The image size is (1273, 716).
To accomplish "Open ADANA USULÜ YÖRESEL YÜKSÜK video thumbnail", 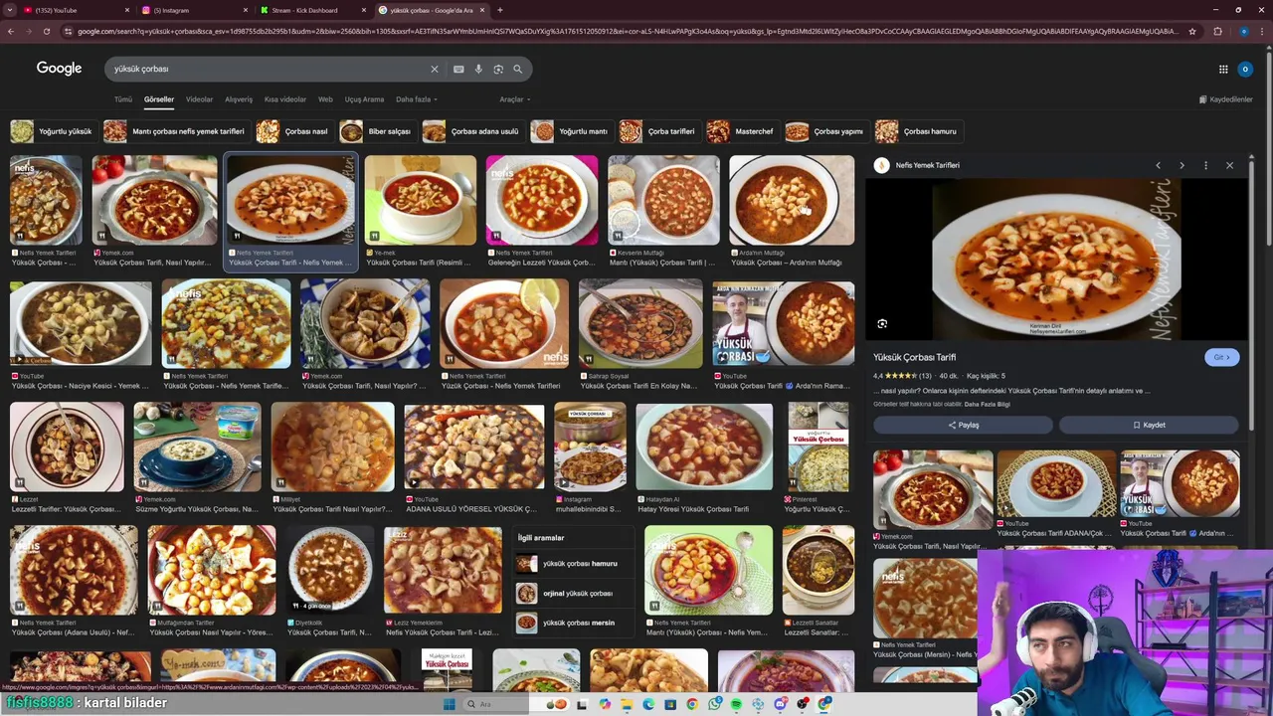I will pyautogui.click(x=474, y=447).
